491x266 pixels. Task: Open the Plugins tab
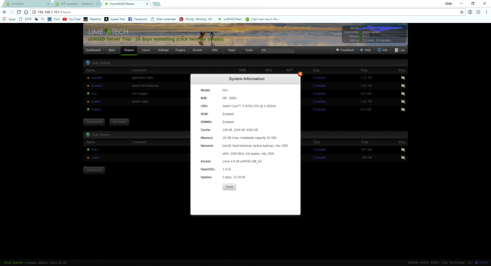[180, 50]
